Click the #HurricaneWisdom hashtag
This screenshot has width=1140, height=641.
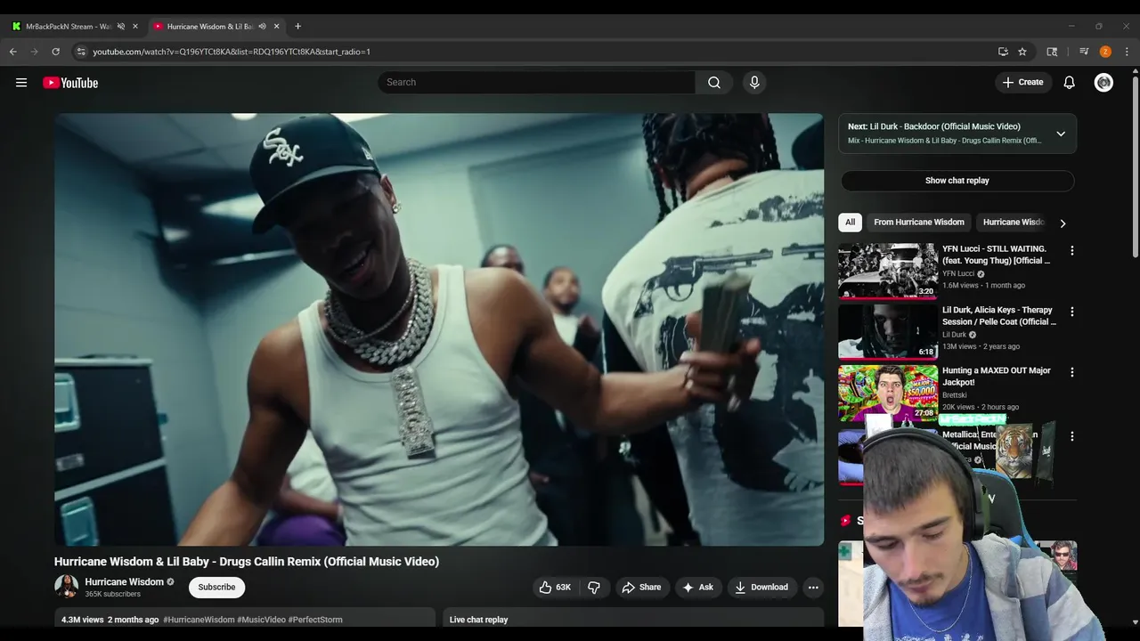pyautogui.click(x=199, y=620)
